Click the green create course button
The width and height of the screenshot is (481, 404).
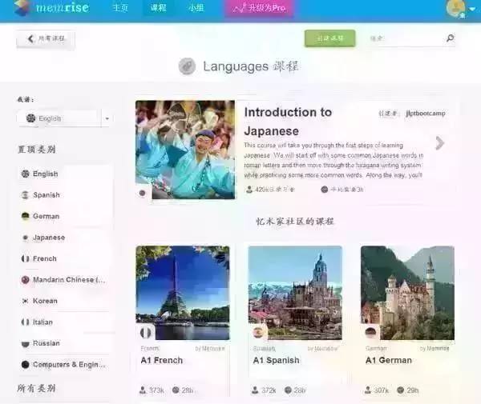[330, 38]
